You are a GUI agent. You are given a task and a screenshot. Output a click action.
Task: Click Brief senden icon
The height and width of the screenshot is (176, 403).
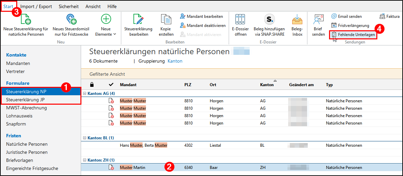318,19
